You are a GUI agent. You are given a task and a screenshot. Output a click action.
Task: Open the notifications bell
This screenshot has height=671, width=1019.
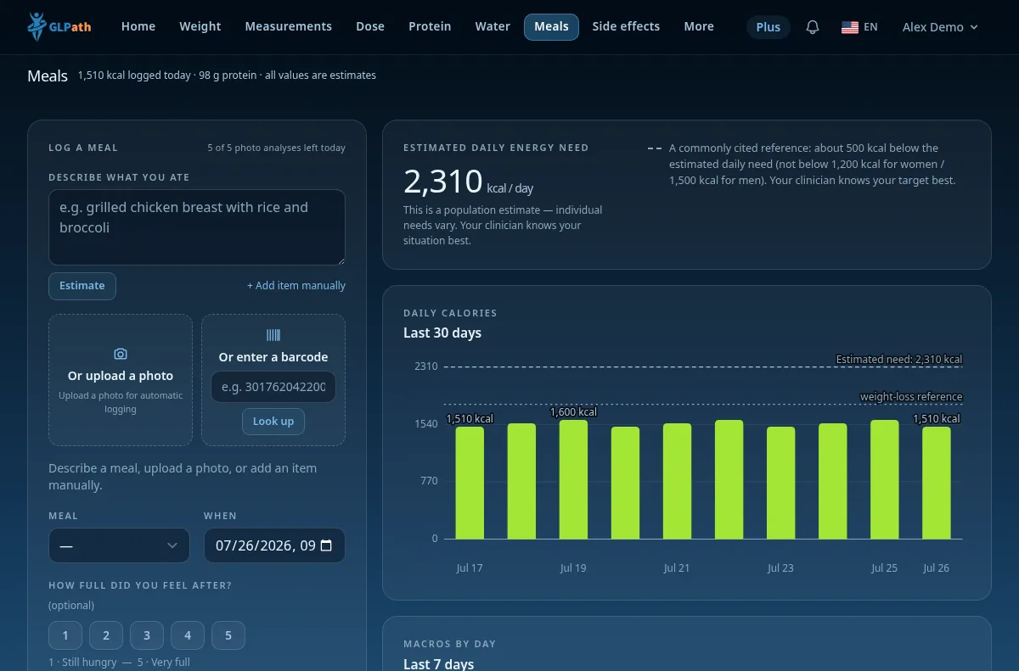point(813,27)
